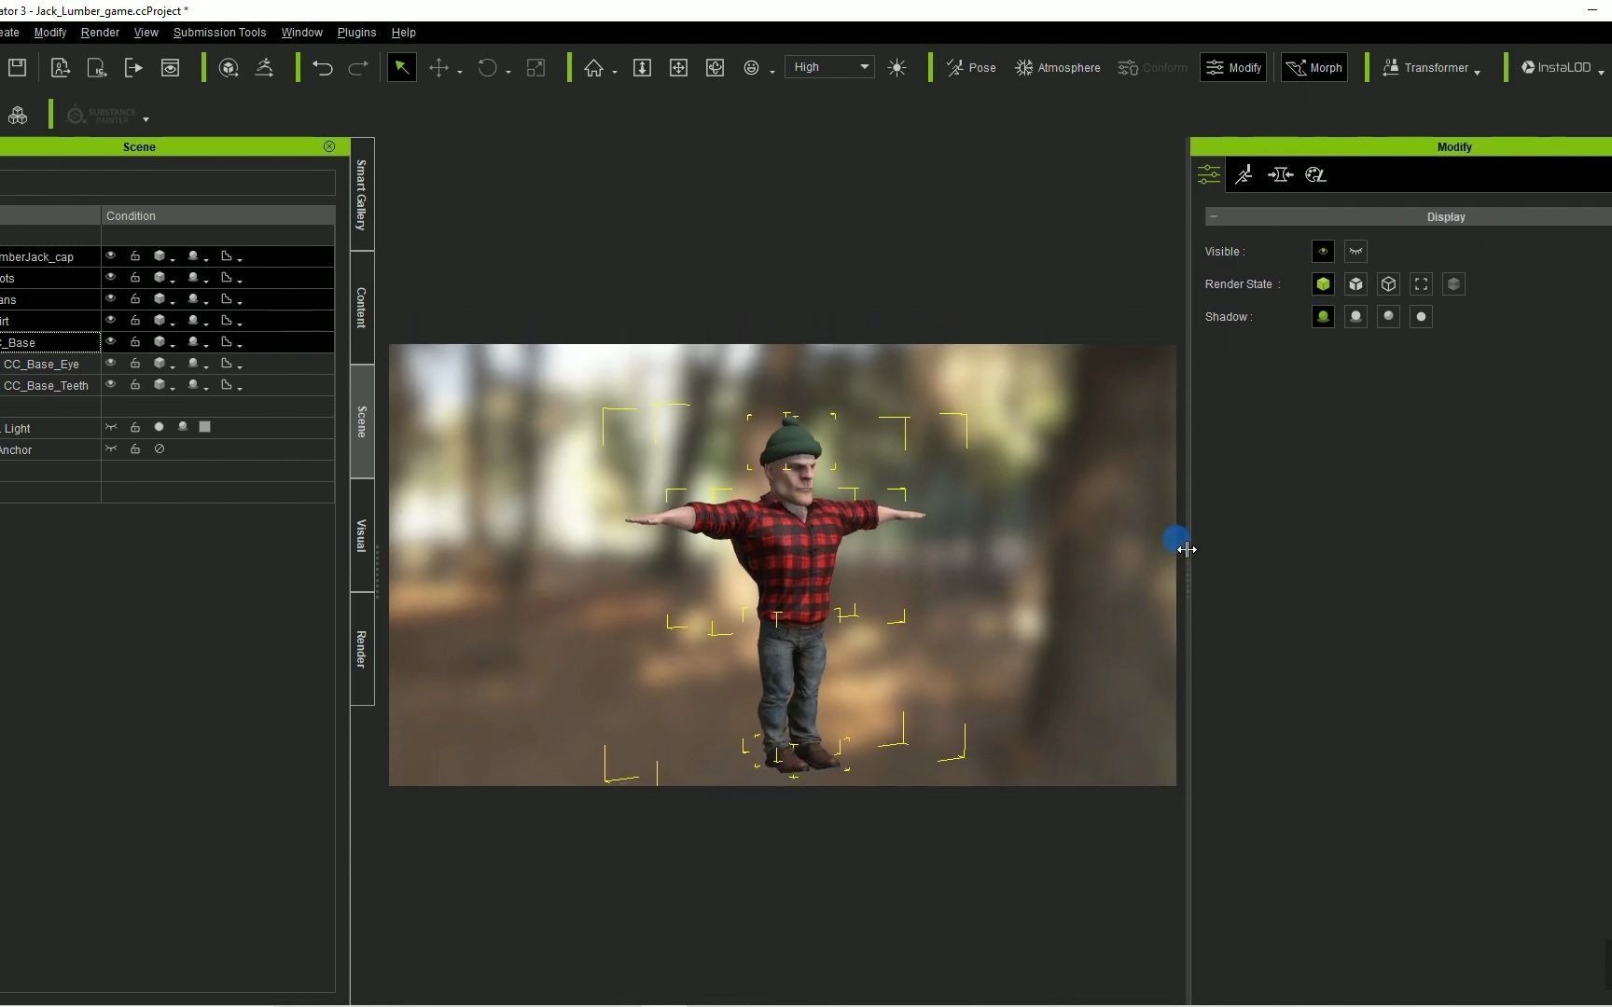Set Visible to hidden with the closed-eye button
This screenshot has height=1007, width=1612.
point(1355,252)
